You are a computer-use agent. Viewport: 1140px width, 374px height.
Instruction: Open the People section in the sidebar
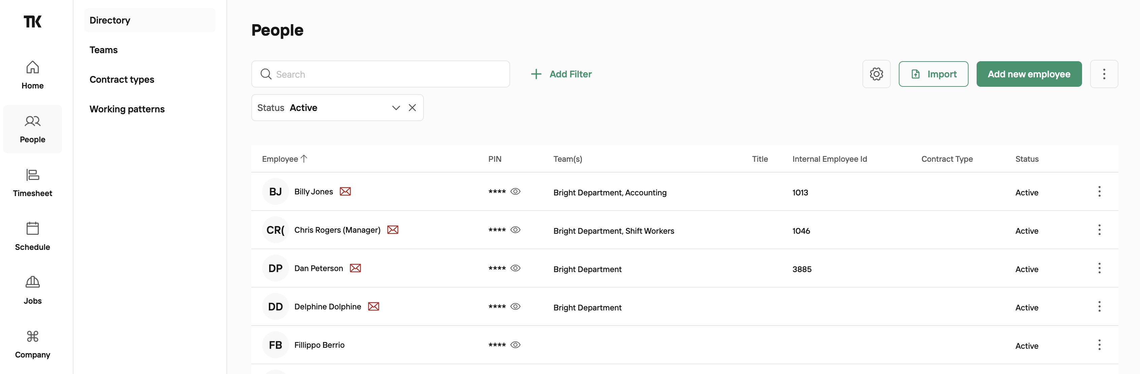pos(32,129)
